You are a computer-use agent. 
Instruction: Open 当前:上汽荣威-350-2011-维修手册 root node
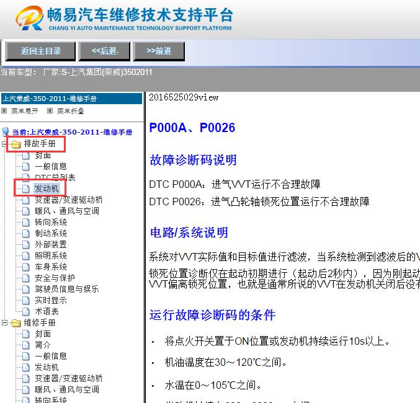coord(73,132)
